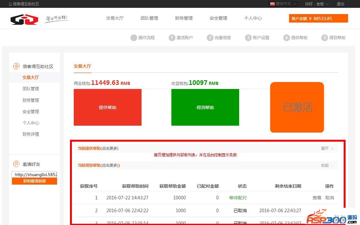Open the 你好，老板 user dropdown
Image resolution: width=360 pixels, height=225 pixels.
click(316, 4)
